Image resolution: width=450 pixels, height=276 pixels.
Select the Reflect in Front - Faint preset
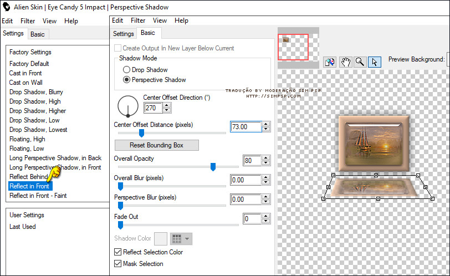38,196
